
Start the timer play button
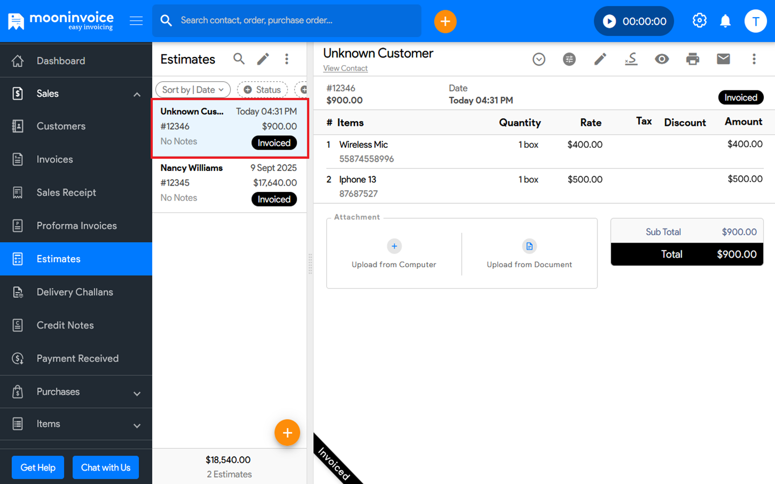coord(609,22)
